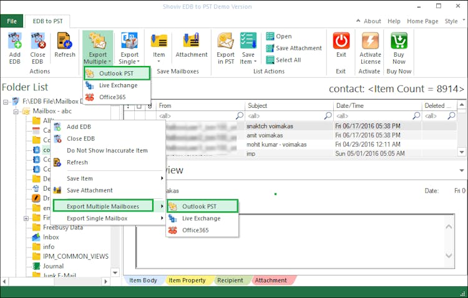Screen dimensions: 468x298
Task: Open the About link
Action: pos(372,21)
